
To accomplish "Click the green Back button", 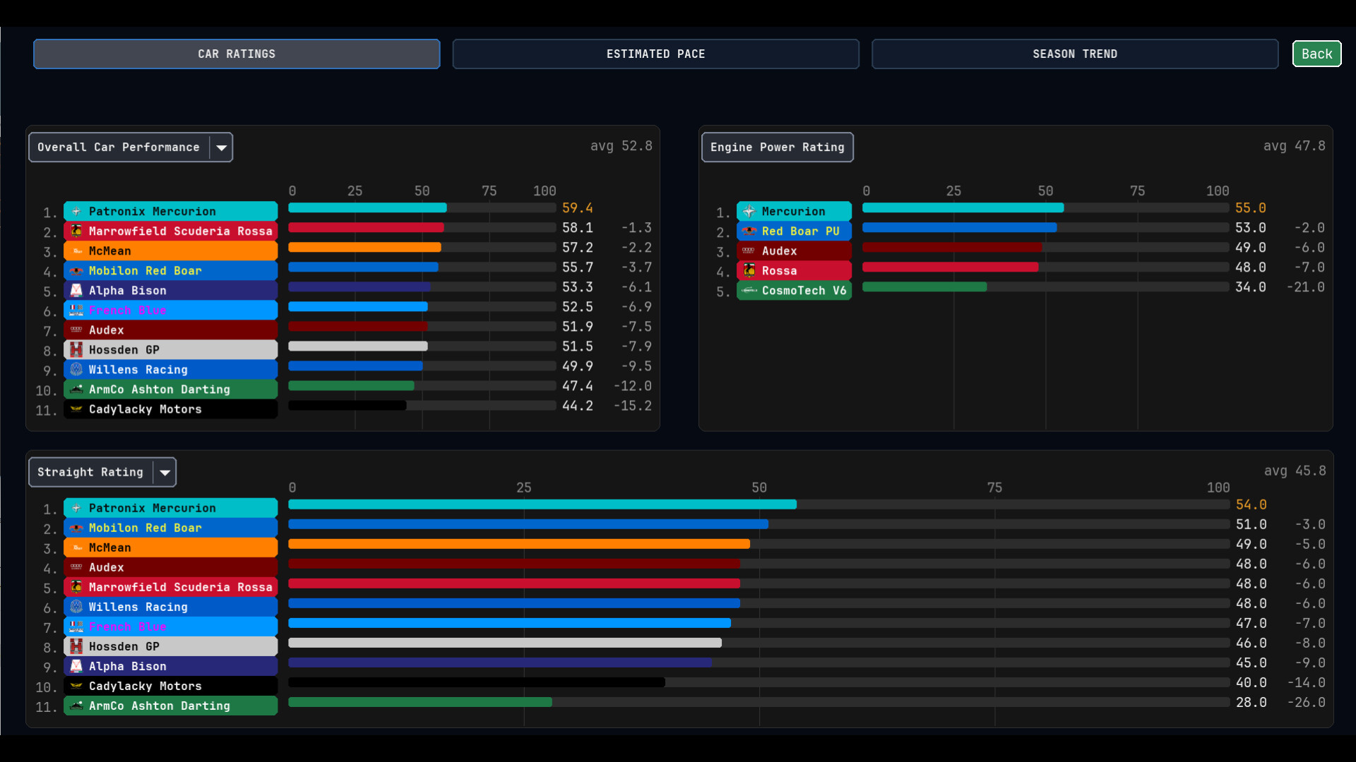I will pos(1316,54).
